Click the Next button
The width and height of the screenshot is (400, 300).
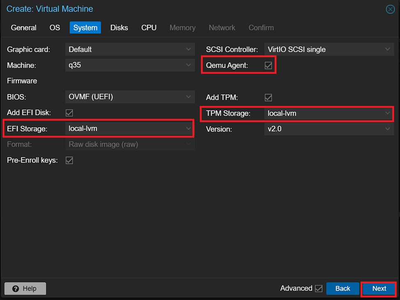[x=379, y=288]
